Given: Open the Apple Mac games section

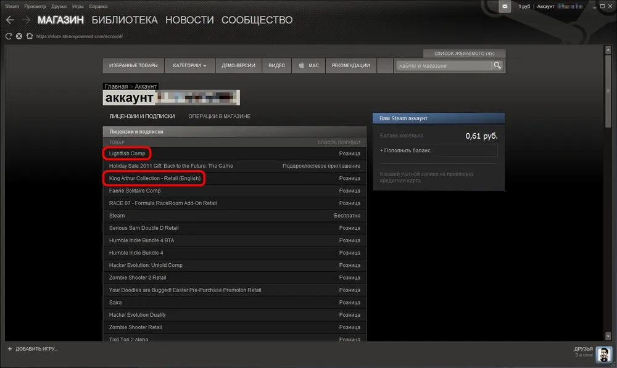Looking at the screenshot, I should coord(308,65).
